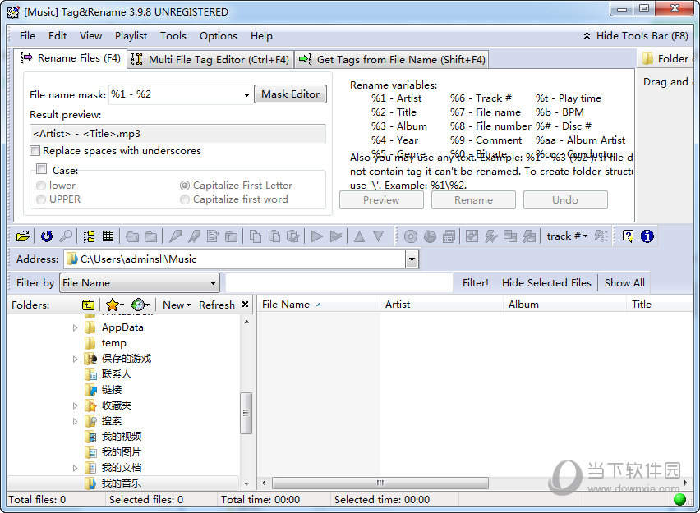Click the Undo button

coord(565,199)
